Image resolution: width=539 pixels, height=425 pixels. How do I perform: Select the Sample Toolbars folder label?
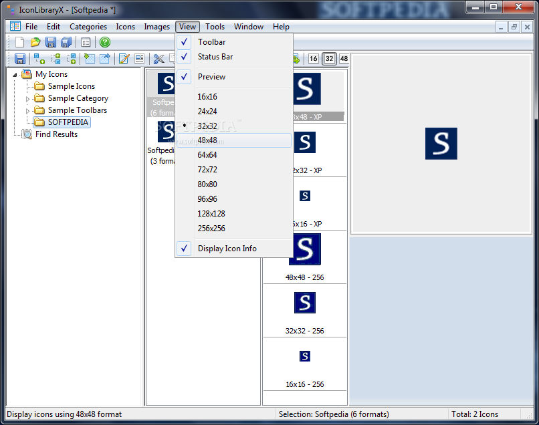pos(78,110)
